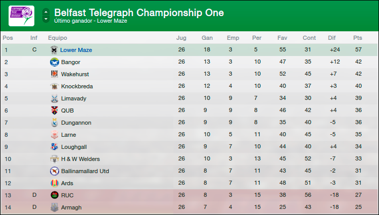Open the Lower Maze team link
Viewport: 379px width, 215px height.
tap(76, 50)
